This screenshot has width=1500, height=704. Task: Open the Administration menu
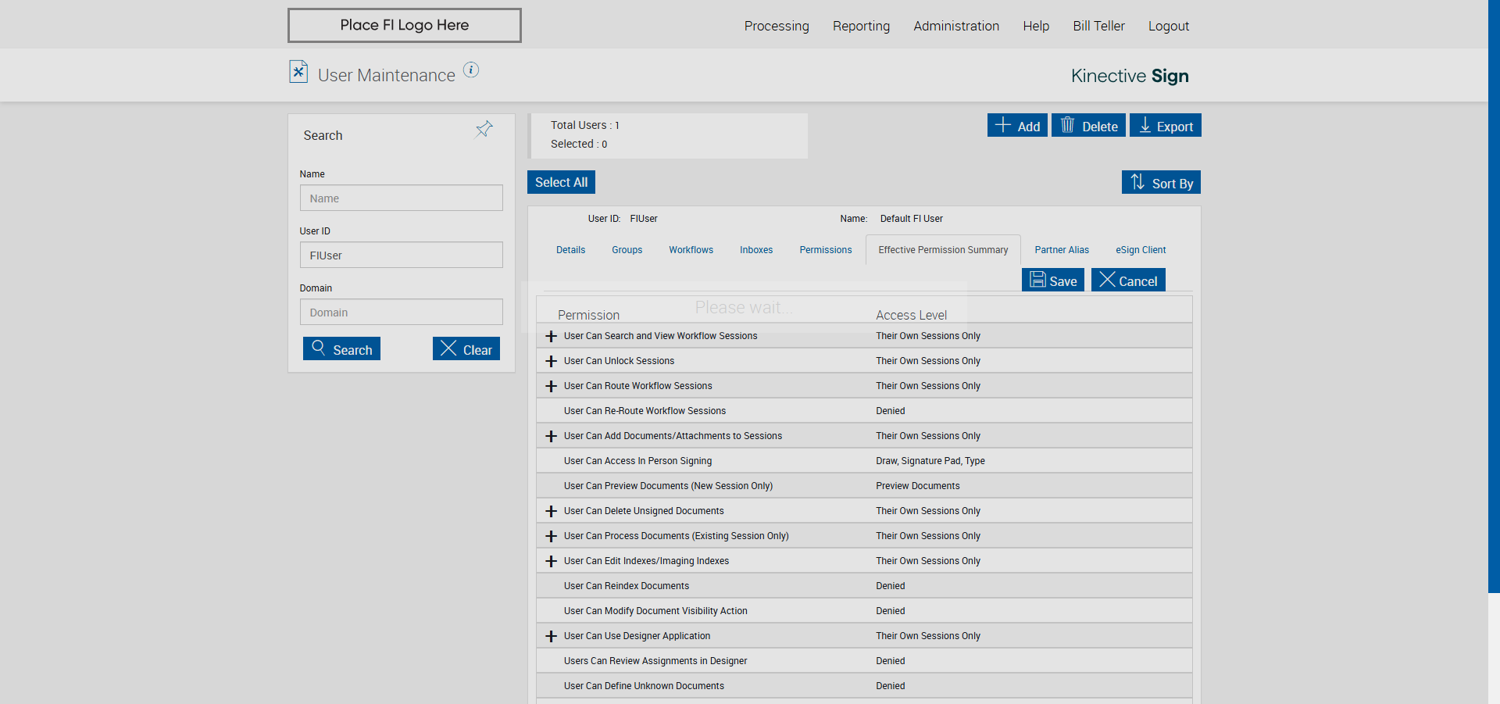click(x=956, y=26)
